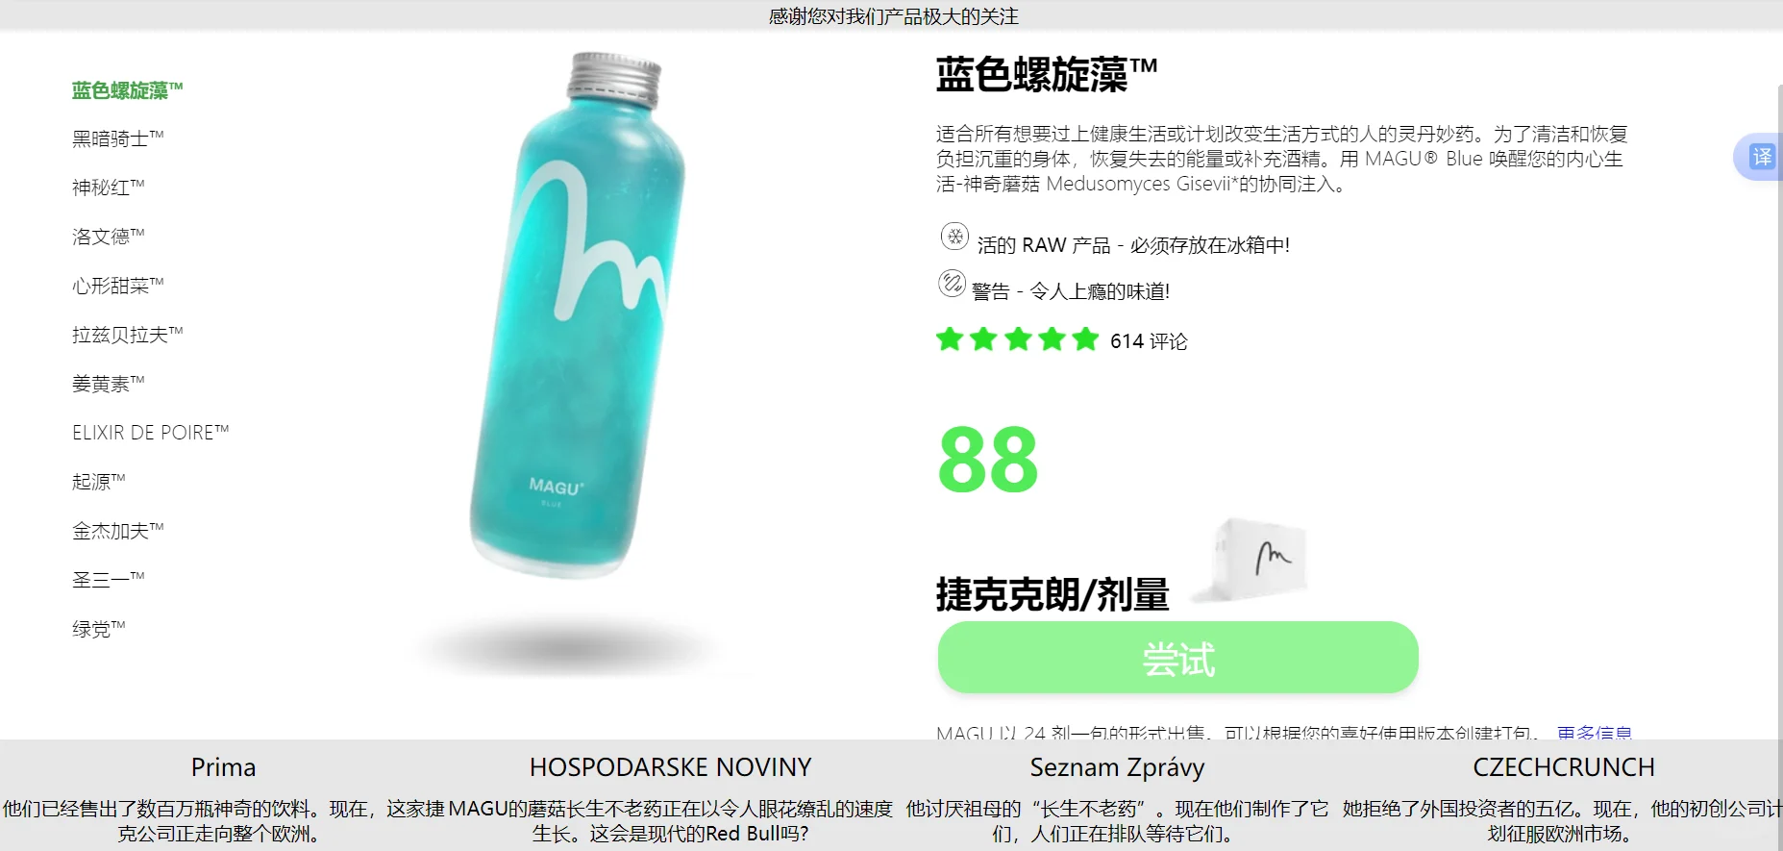Screen dimensions: 1783x851
Task: Select 姜黄素™ in the sidebar
Action: 108,384
